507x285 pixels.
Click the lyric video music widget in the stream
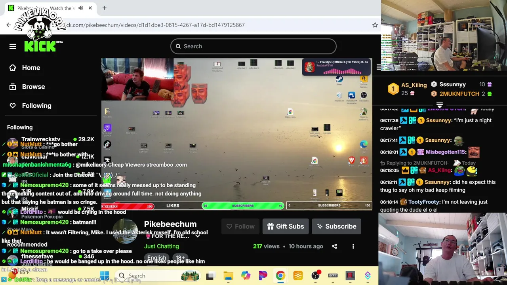pyautogui.click(x=336, y=67)
